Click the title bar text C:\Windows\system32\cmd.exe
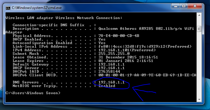210x110 pixels. point(37,8)
